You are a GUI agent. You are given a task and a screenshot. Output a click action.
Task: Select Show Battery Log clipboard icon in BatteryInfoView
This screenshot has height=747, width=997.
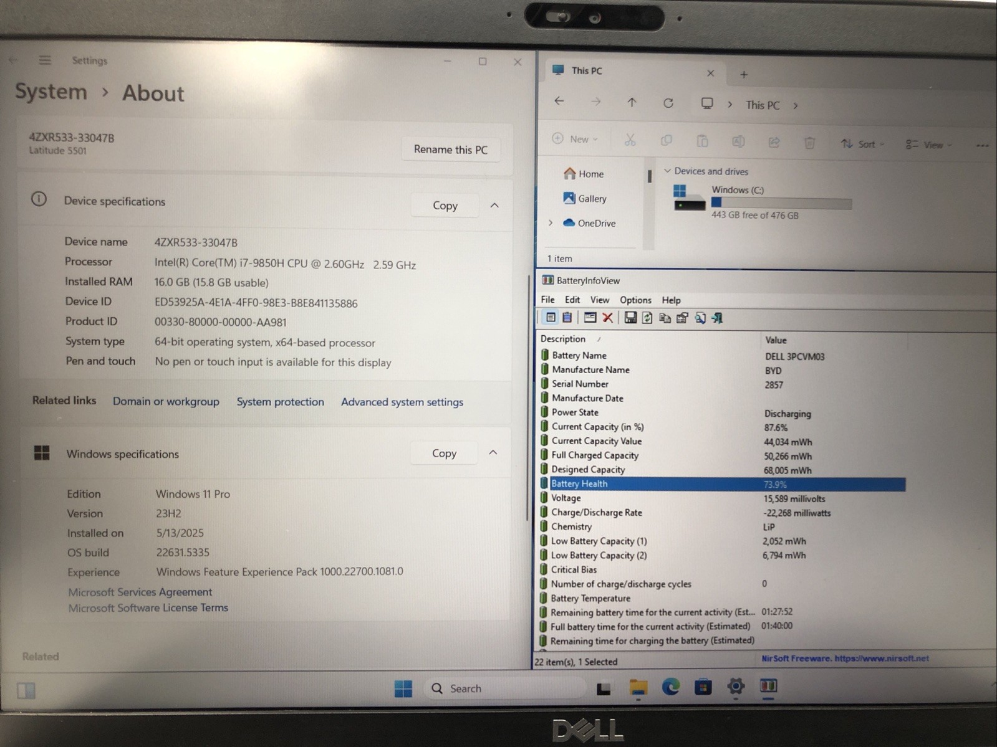pos(567,318)
